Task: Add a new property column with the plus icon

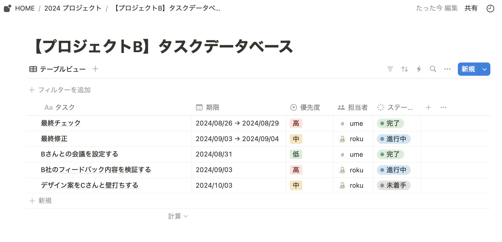Action: click(x=428, y=107)
